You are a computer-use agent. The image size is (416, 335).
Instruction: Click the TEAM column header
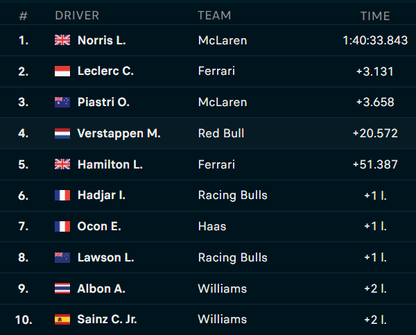[x=214, y=15]
